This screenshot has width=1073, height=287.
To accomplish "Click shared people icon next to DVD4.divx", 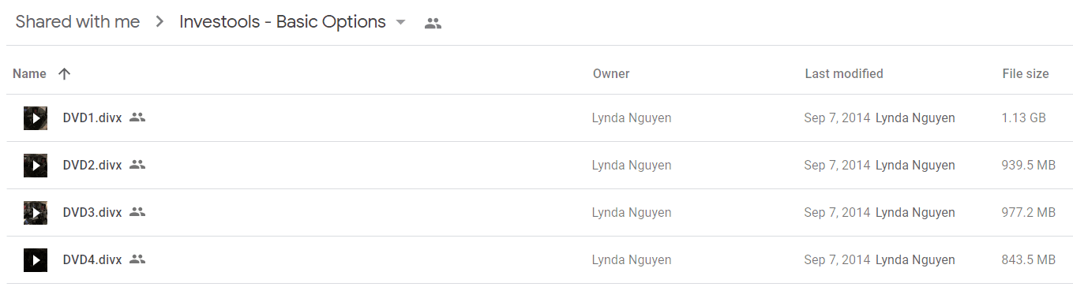I will coord(137,259).
